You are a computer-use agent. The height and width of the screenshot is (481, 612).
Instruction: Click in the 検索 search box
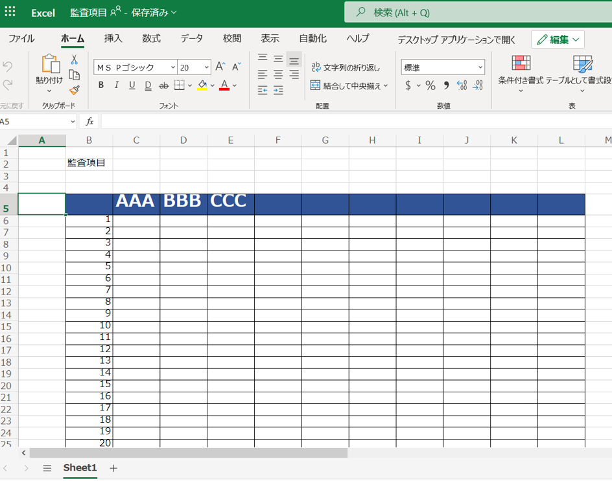pos(478,12)
